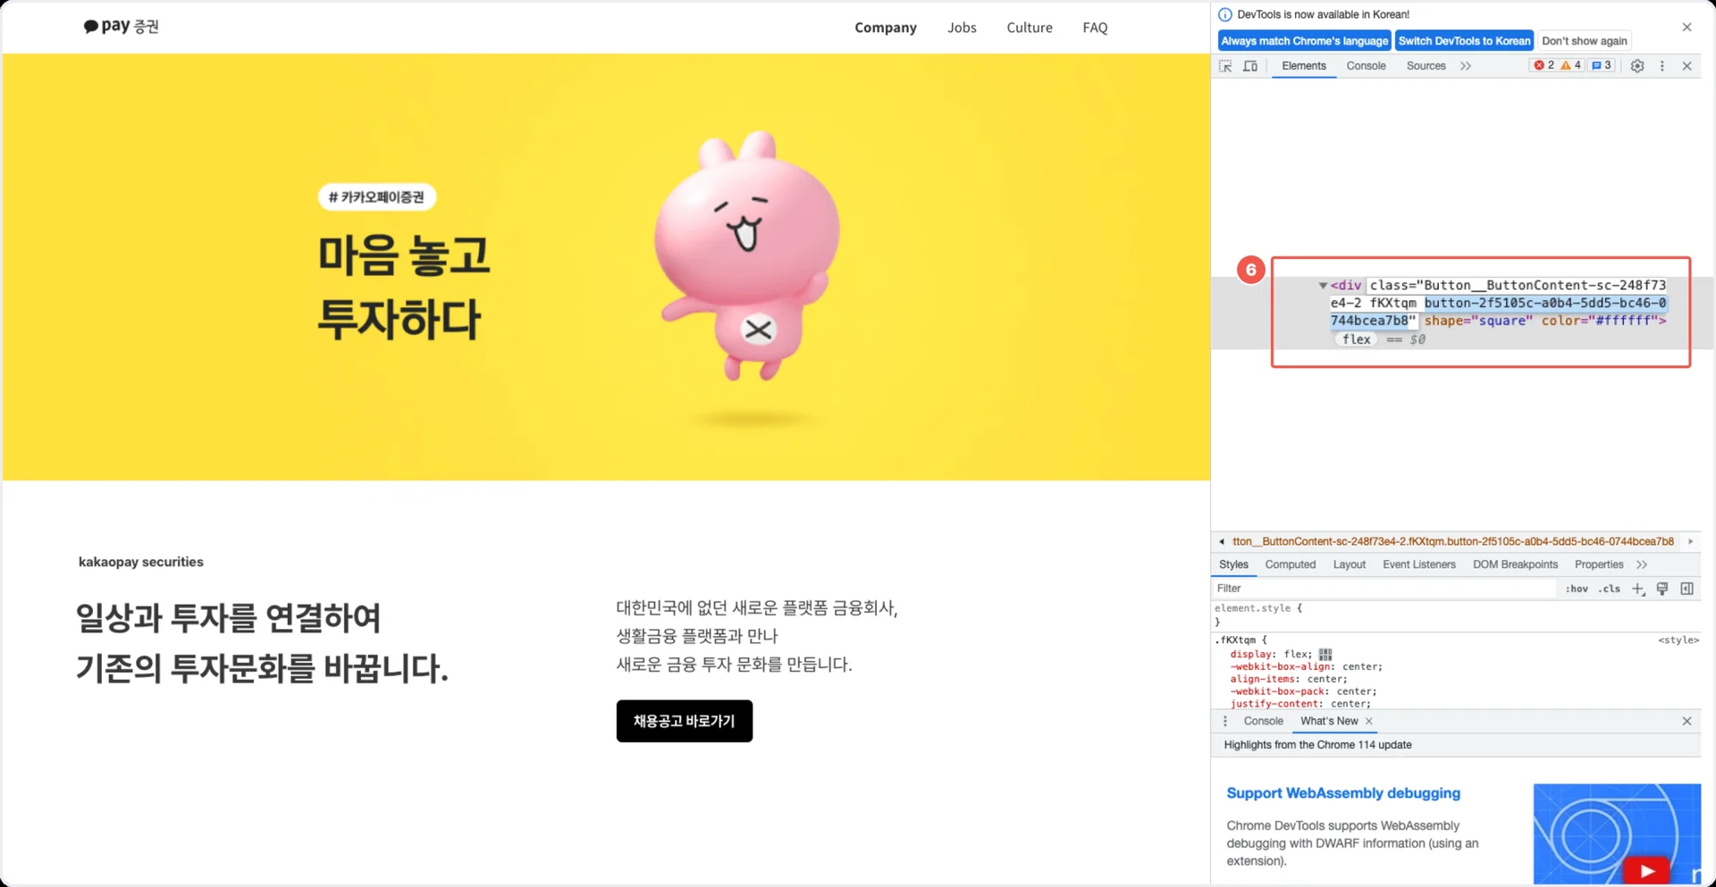
Task: Collapse the div Button__ButtonContent node triangle
Action: [x=1323, y=286]
